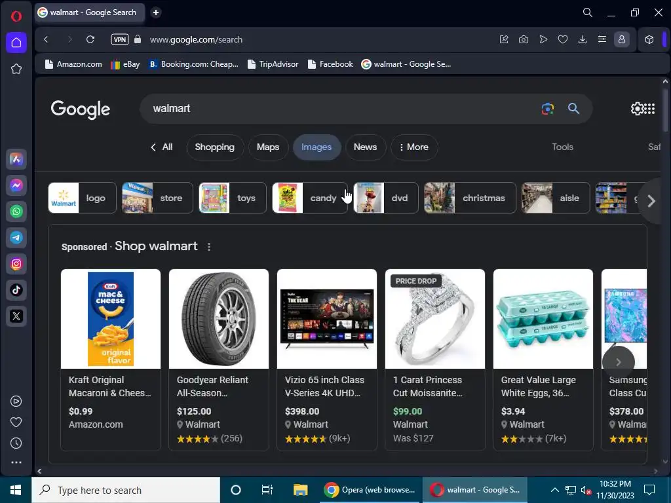Filter images by the toys chip
This screenshot has width=671, height=503.
(233, 198)
